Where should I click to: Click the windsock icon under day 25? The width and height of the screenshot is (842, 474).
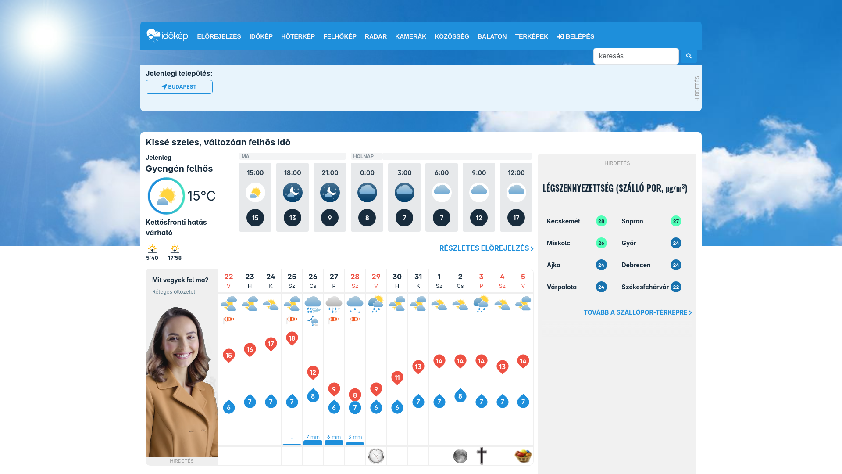(x=292, y=320)
